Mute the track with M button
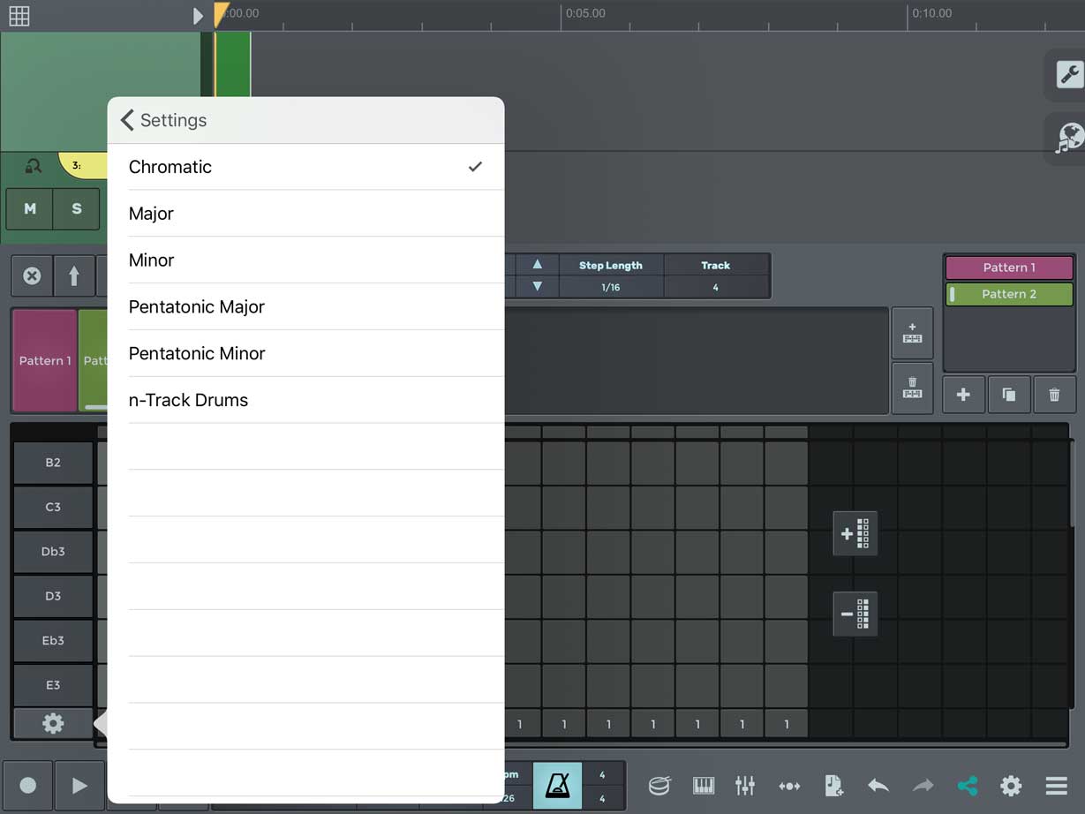 click(x=30, y=209)
